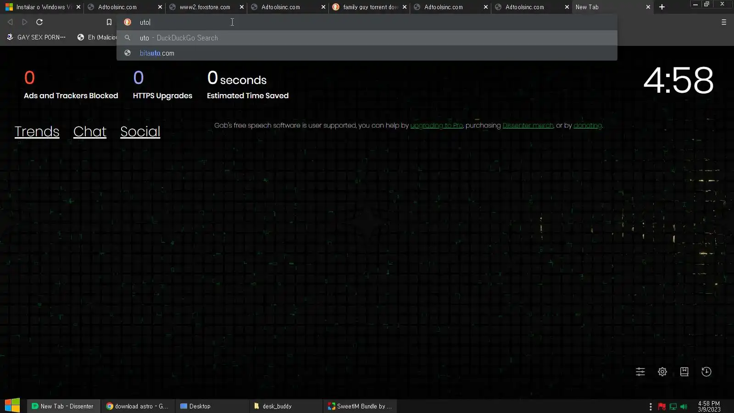Viewport: 734px width, 413px height.
Task: Open the 'Eh (Malicio' bookmark
Action: (97, 37)
